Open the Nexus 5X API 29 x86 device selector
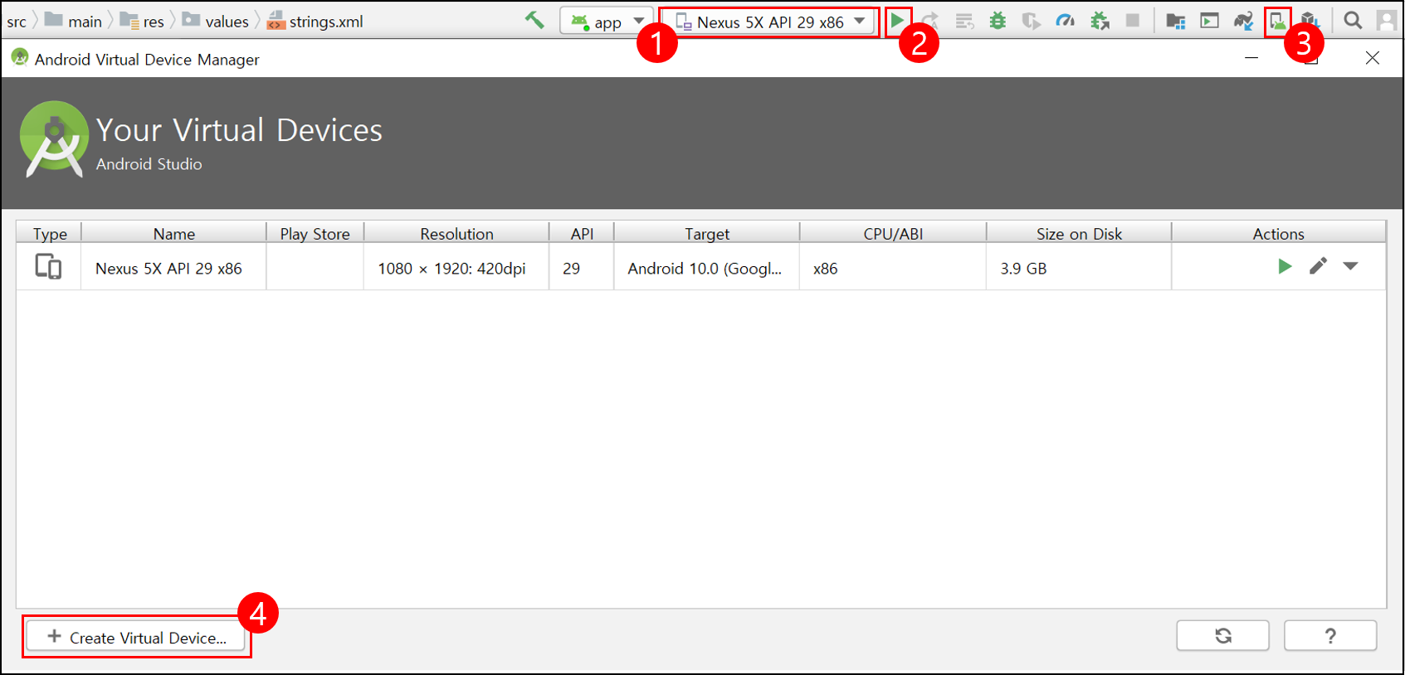This screenshot has height=675, width=1405. [x=769, y=22]
